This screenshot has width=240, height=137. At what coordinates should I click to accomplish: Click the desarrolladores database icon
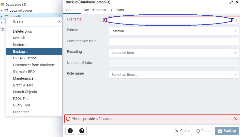coord(7,10)
